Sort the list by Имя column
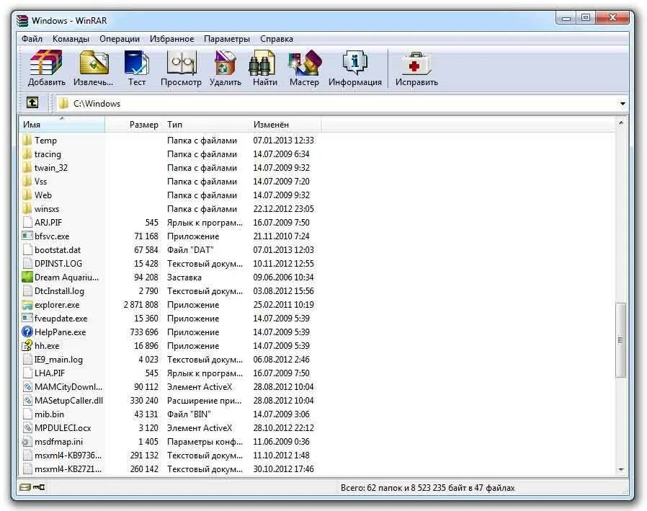This screenshot has height=511, width=647. [62, 124]
